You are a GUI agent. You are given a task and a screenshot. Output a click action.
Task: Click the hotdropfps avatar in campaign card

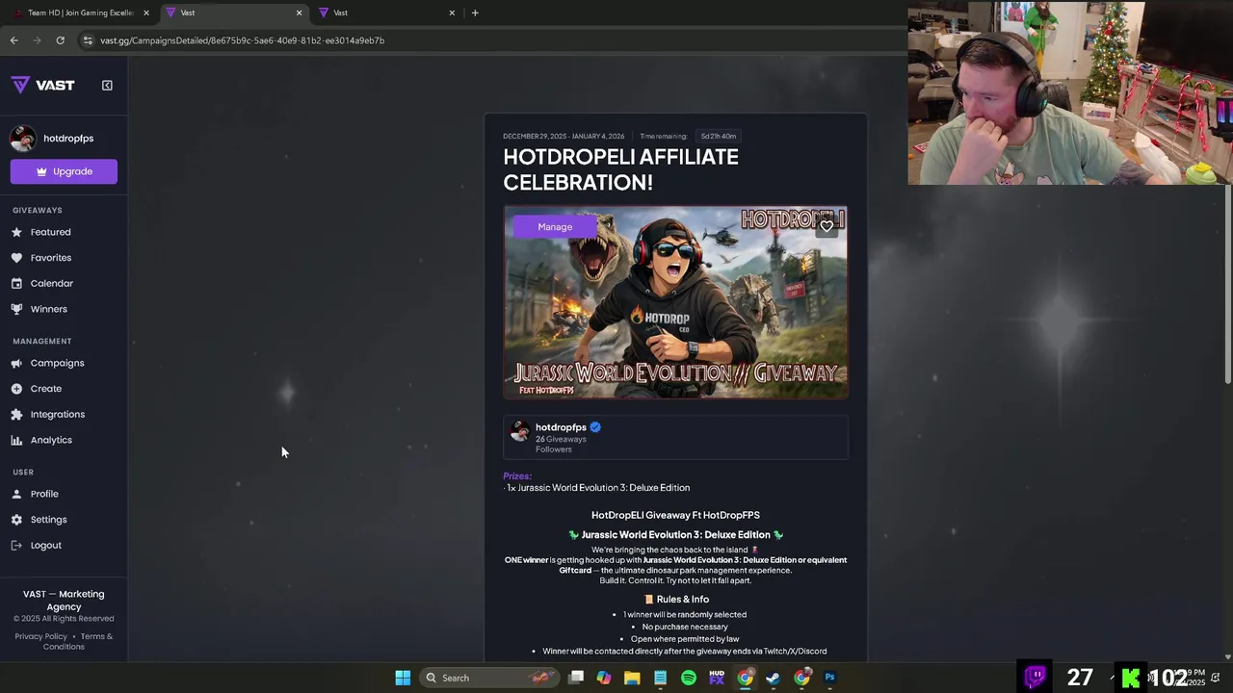pos(519,430)
